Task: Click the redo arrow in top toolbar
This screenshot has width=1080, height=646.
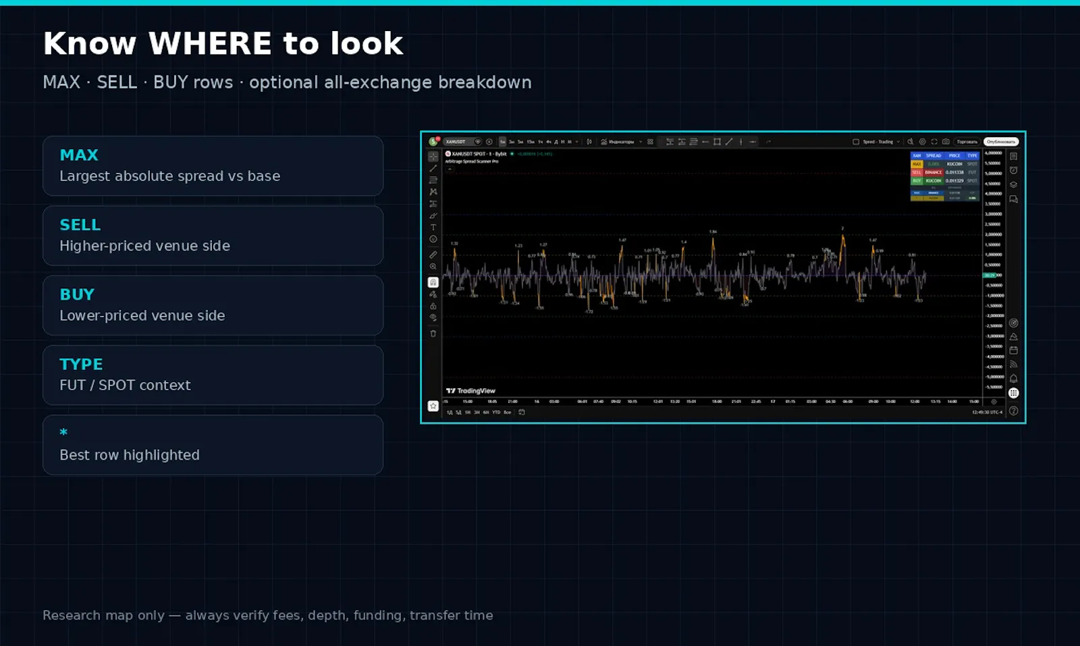Action: click(x=769, y=142)
